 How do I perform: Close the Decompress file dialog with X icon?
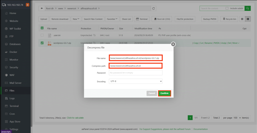(173, 44)
